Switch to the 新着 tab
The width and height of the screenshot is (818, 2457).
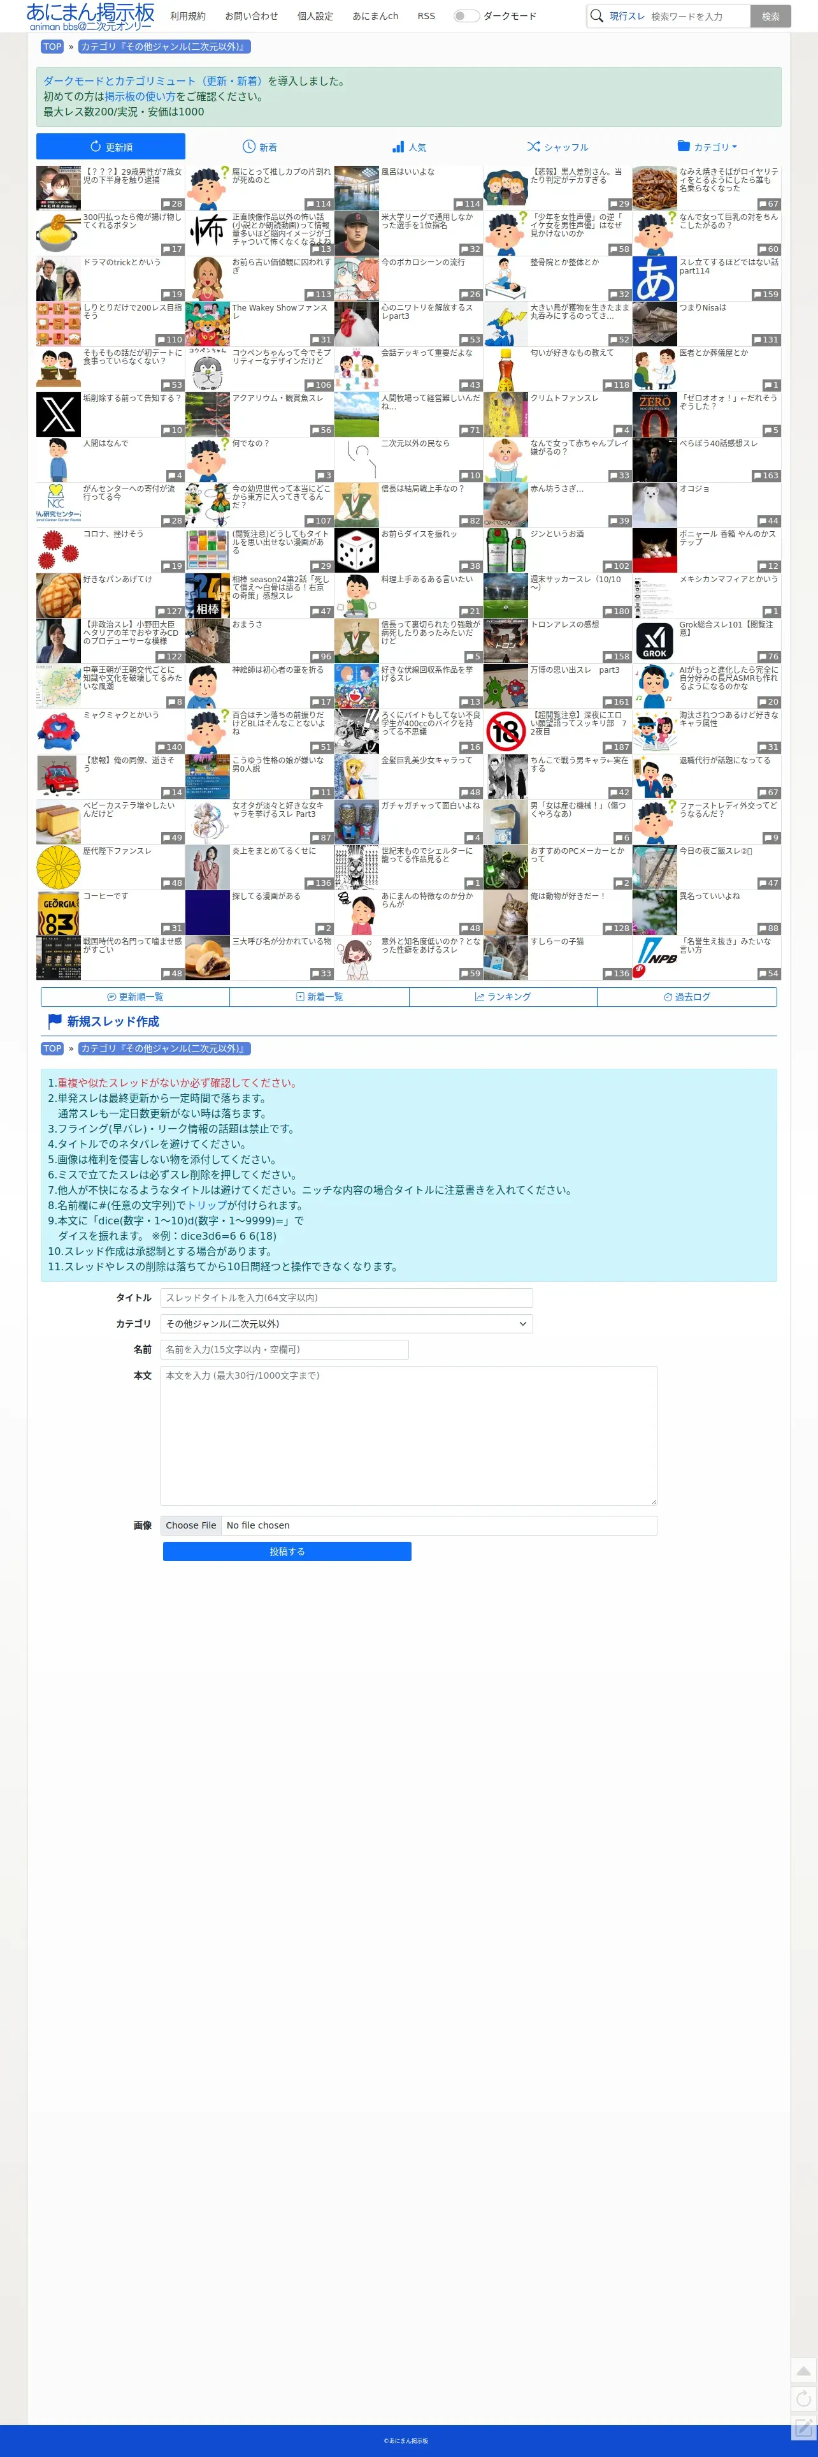(259, 147)
